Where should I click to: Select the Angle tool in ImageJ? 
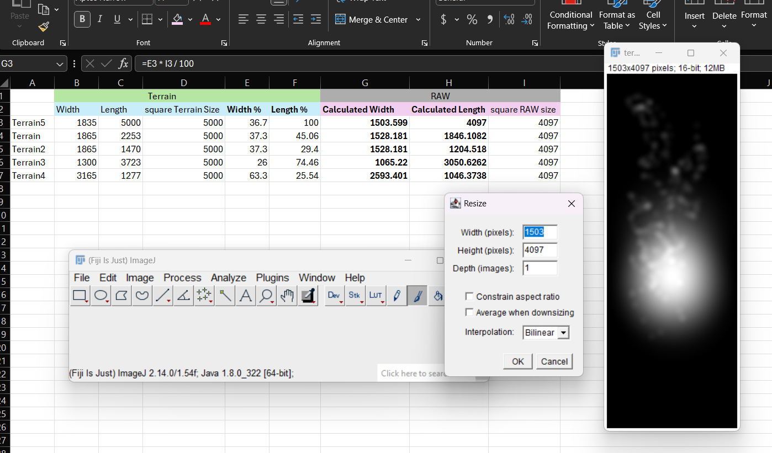183,296
